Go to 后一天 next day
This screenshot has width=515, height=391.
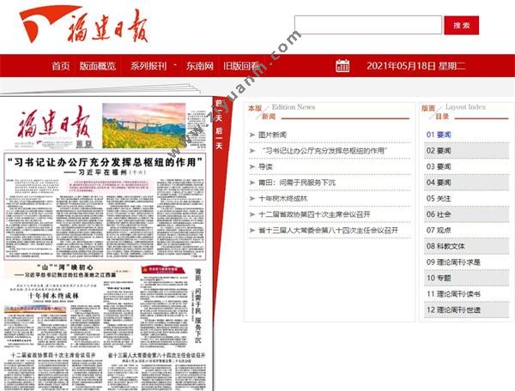219,138
